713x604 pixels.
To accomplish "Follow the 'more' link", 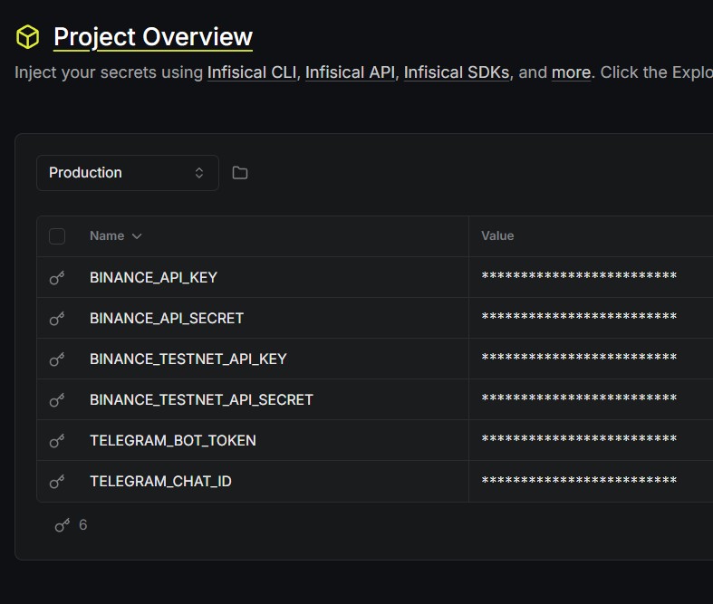I will point(571,72).
